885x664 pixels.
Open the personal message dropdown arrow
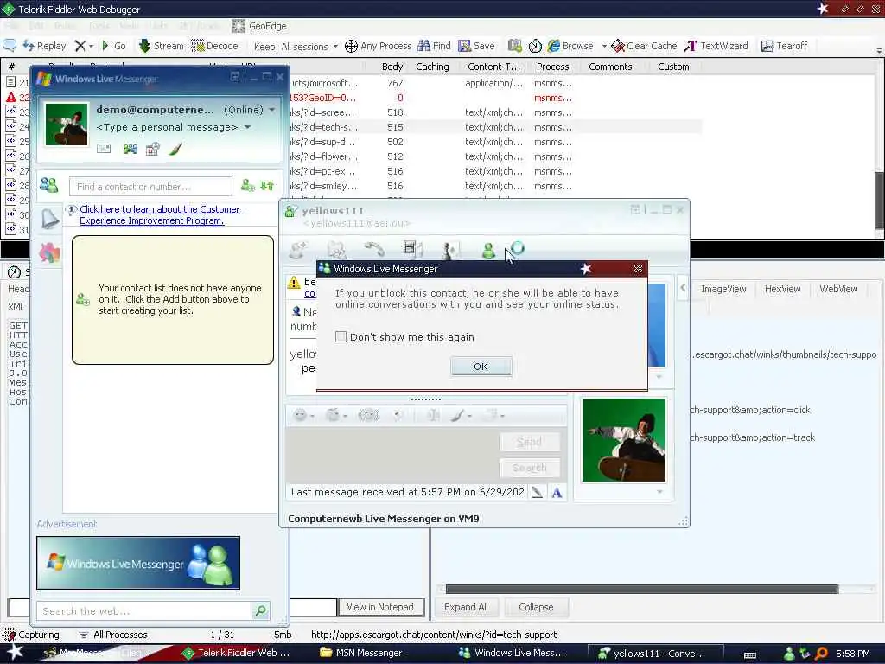coord(247,127)
